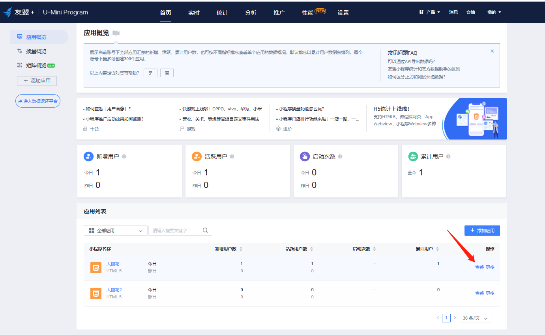The image size is (545, 335).
Task: Open article 小程序门店排行功能来啦
Action: [319, 119]
